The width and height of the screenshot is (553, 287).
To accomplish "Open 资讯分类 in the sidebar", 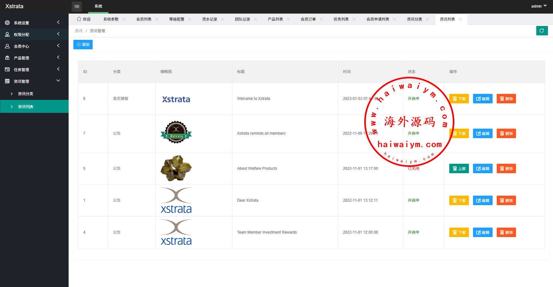I will point(26,94).
